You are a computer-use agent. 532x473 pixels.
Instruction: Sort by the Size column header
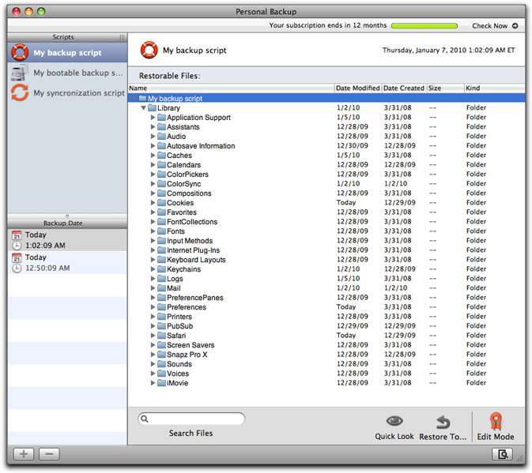coord(446,88)
